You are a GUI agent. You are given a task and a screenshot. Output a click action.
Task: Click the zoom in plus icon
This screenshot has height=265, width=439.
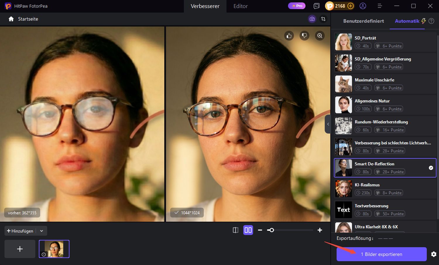pos(320,230)
